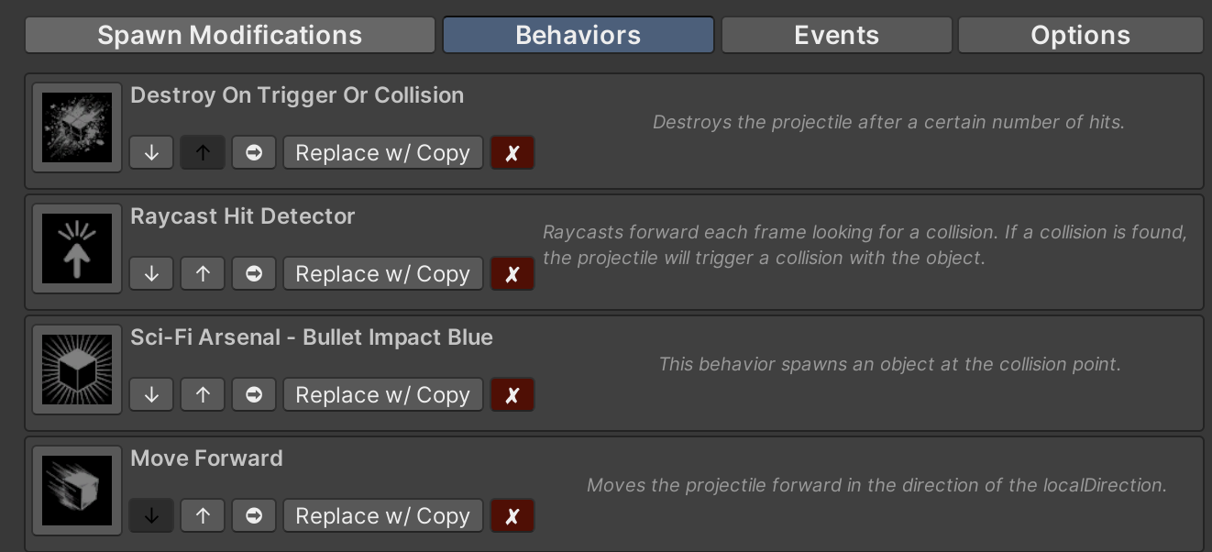
Task: Move Raycast Hit Detector behavior up
Action: 203,274
